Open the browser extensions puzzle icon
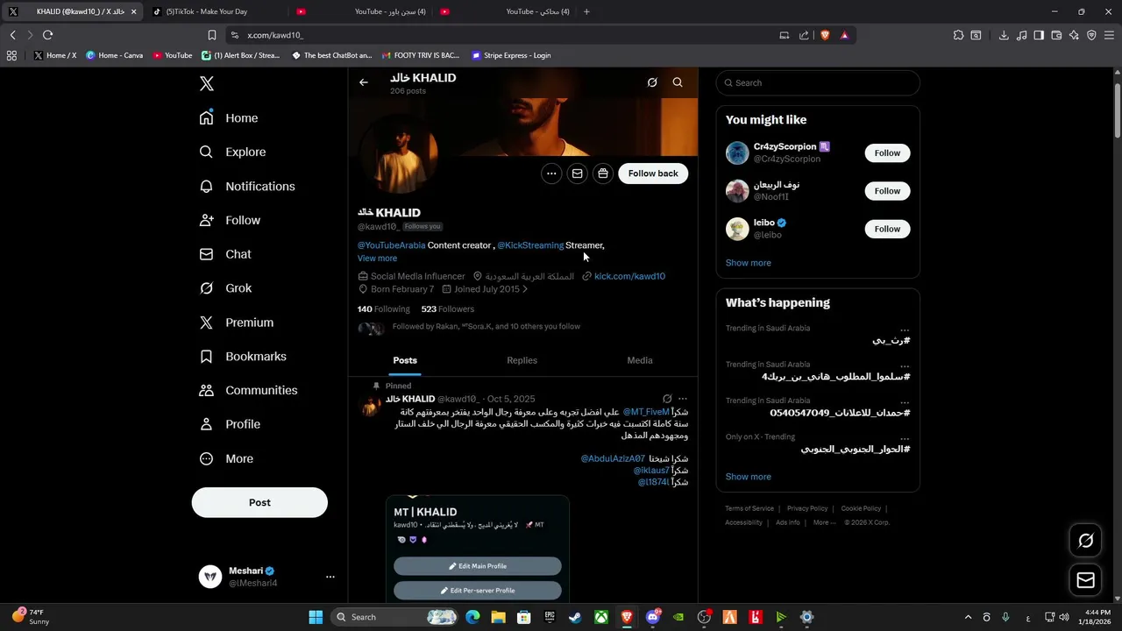Viewport: 1122px width, 631px height. click(958, 35)
